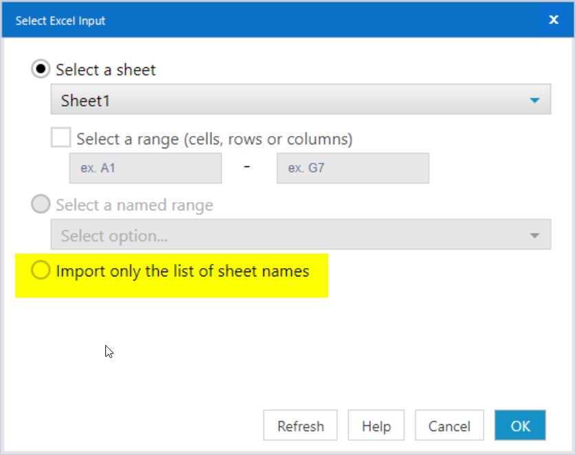The height and width of the screenshot is (455, 576).
Task: Close the Select Excel Input dialog
Action: point(553,20)
